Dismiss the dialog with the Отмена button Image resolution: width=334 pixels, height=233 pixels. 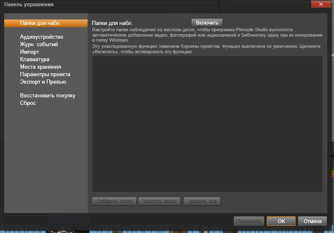(x=312, y=221)
